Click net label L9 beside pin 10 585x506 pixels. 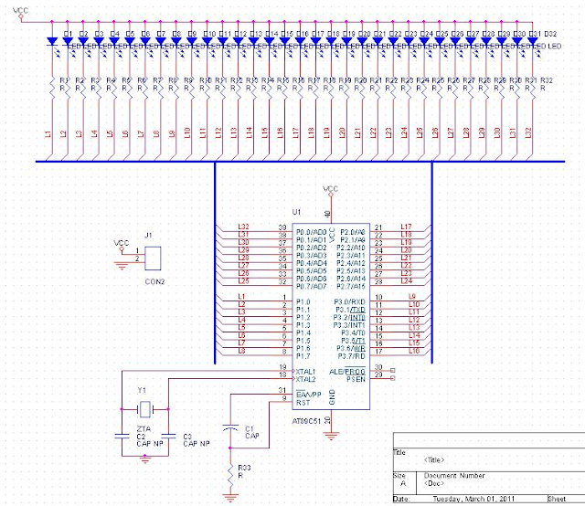[412, 297]
